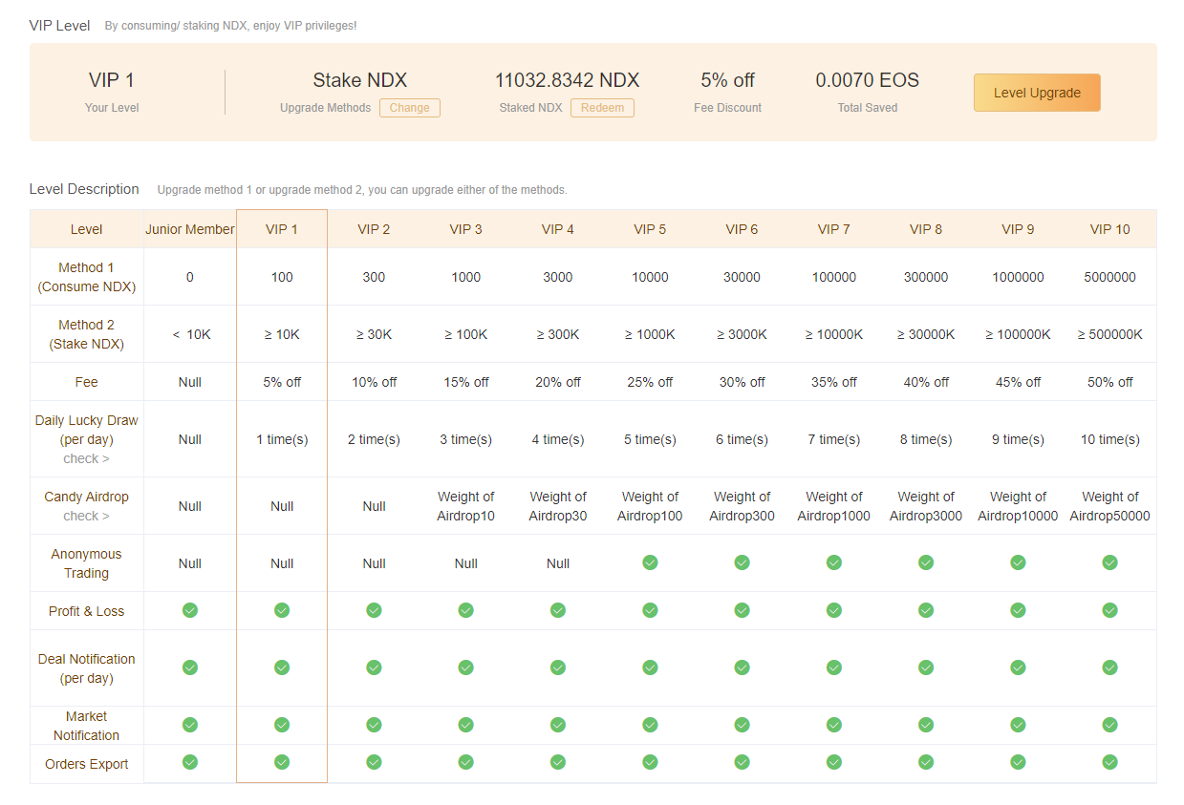The image size is (1184, 805).
Task: Click VIP 4 Orders Export checkmark
Action: 558,762
